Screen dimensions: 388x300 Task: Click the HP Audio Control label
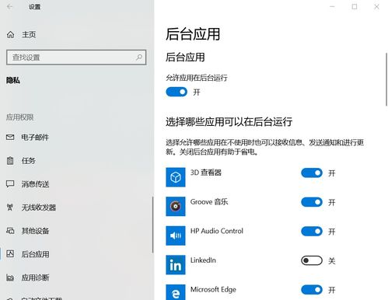click(x=217, y=231)
